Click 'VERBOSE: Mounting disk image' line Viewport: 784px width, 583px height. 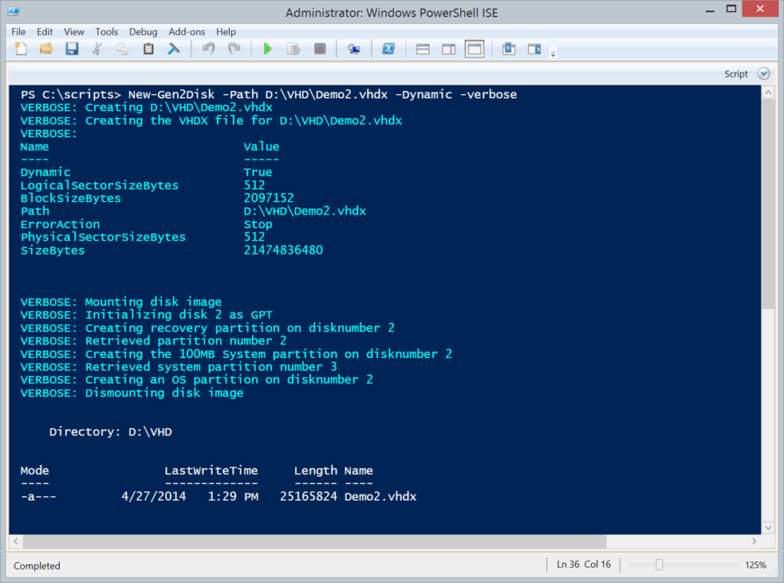(121, 302)
